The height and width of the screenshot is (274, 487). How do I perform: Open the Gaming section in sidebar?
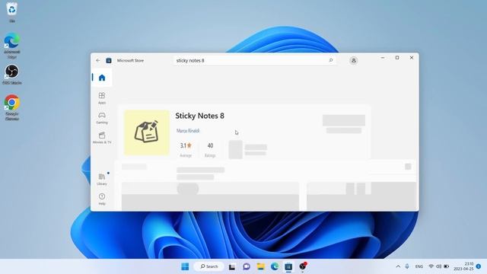102,118
